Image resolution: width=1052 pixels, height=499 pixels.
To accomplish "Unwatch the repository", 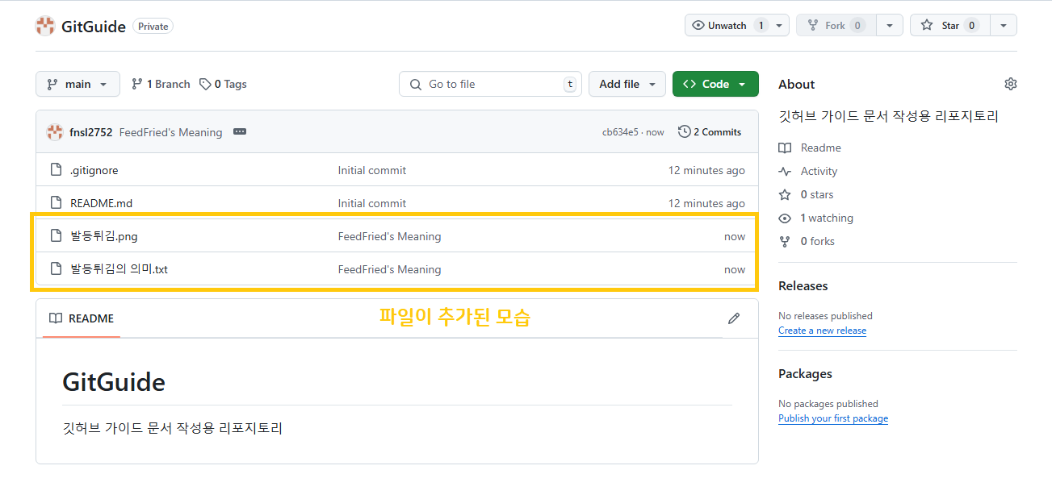I will click(x=727, y=26).
